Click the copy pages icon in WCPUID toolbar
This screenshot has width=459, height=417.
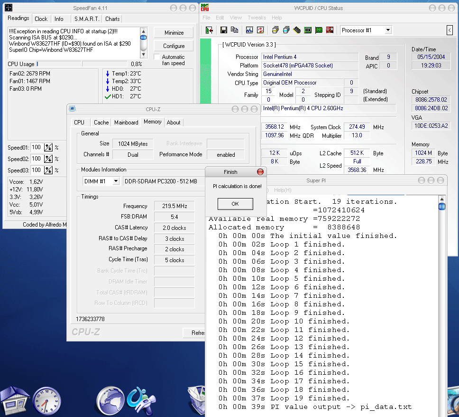234,30
